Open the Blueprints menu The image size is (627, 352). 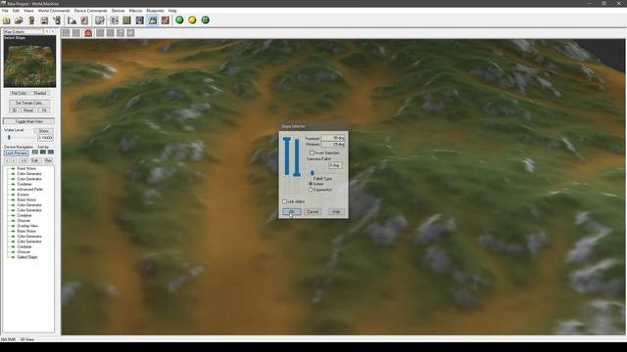155,11
